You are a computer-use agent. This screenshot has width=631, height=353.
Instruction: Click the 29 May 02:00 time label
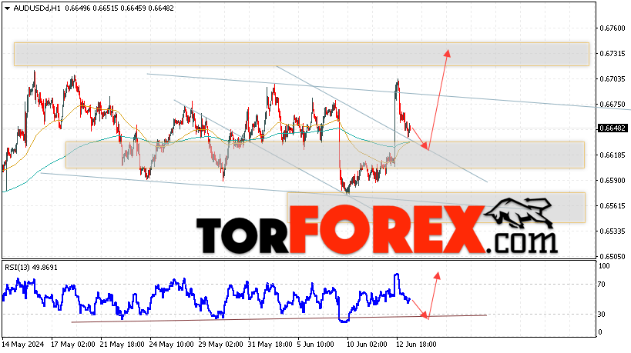click(221, 345)
